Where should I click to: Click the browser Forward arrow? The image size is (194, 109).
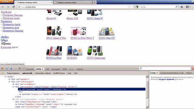(8, 7)
